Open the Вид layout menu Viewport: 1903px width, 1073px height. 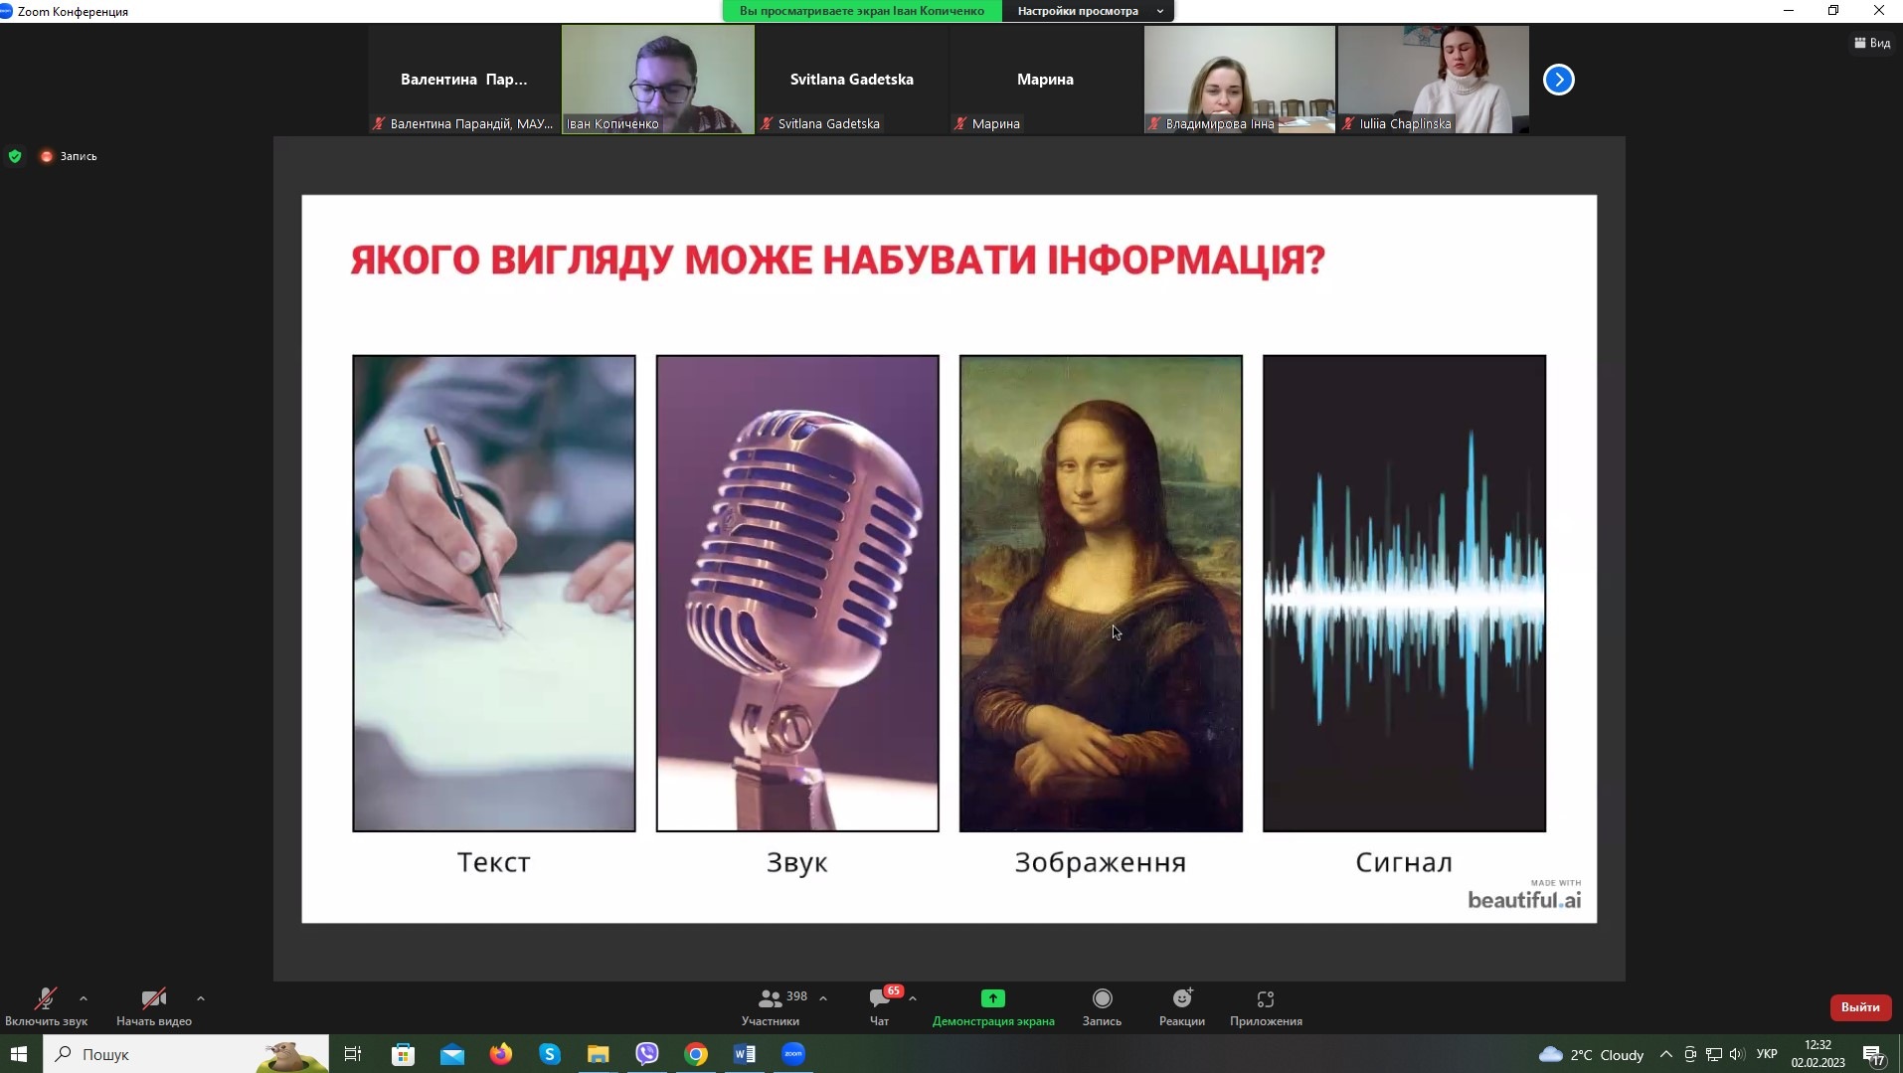click(x=1872, y=43)
